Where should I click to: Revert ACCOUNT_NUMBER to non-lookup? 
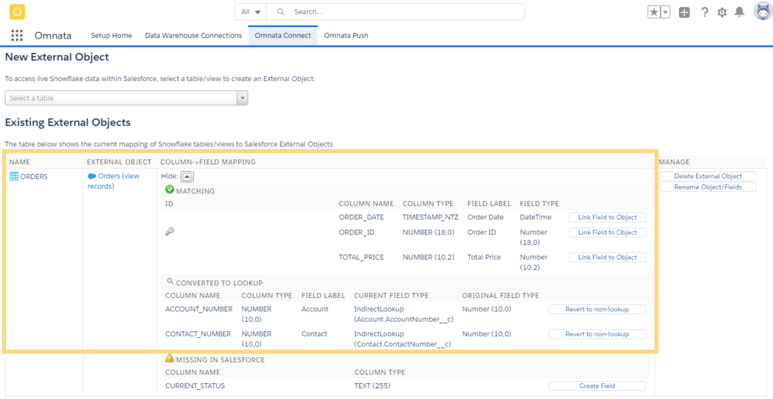pyautogui.click(x=597, y=309)
